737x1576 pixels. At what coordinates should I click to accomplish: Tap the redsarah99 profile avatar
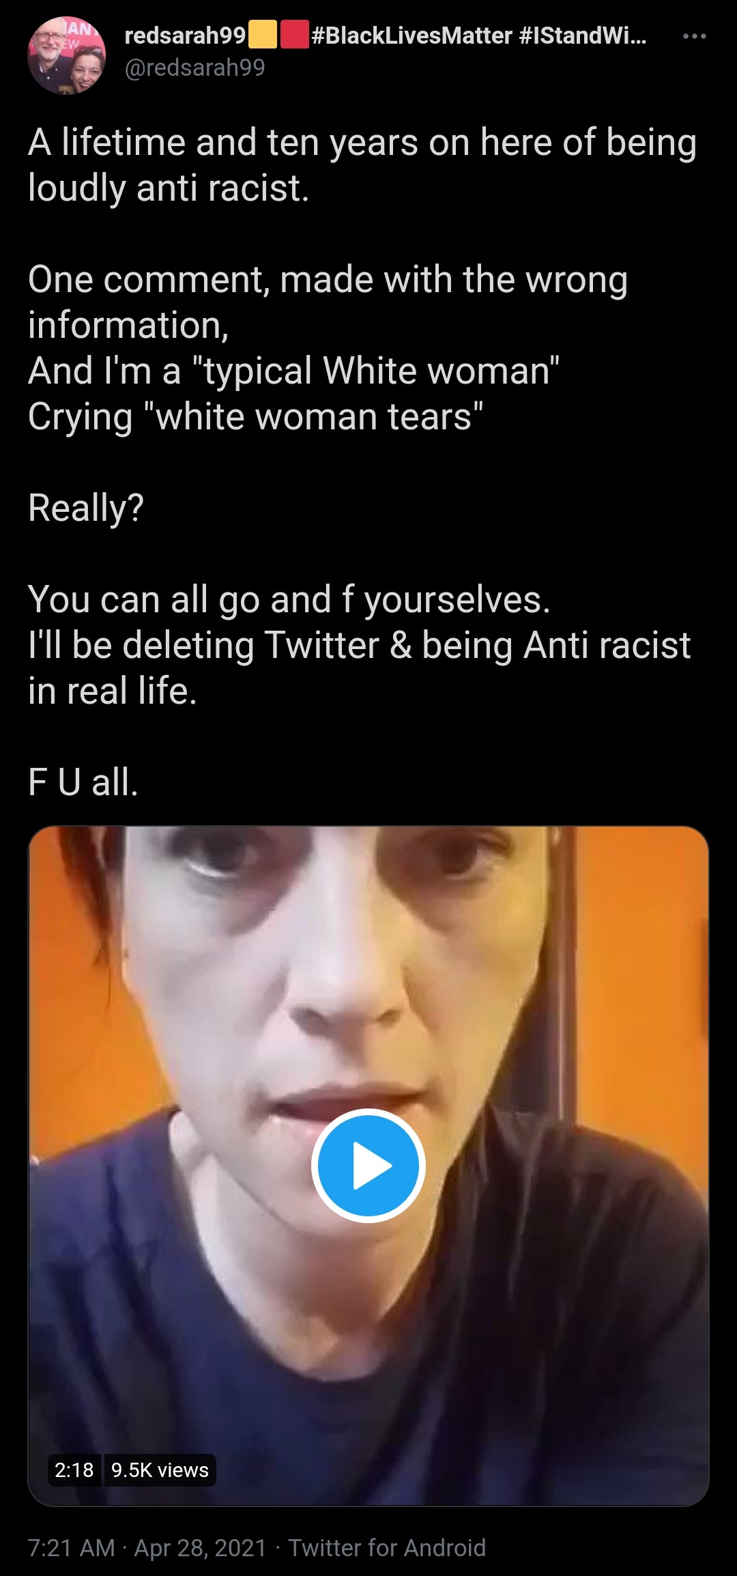click(67, 55)
